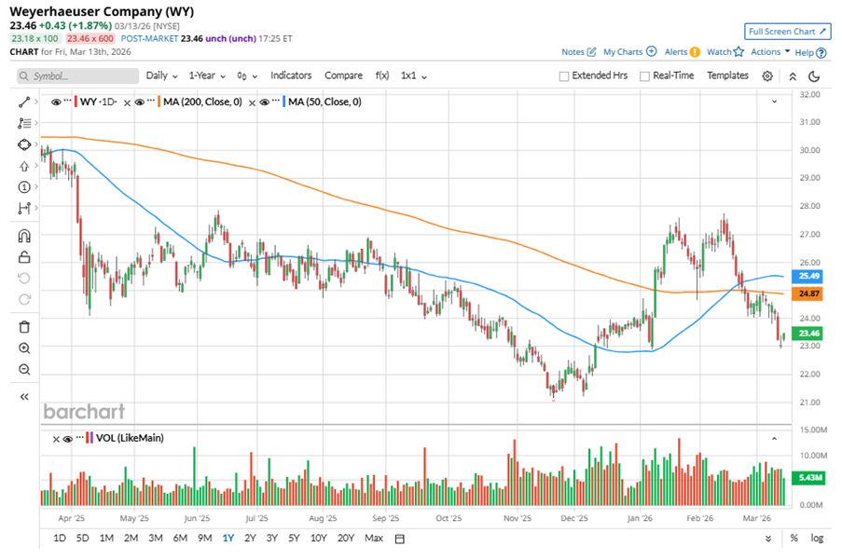Toggle WY 1D series visibility eye

(56, 102)
